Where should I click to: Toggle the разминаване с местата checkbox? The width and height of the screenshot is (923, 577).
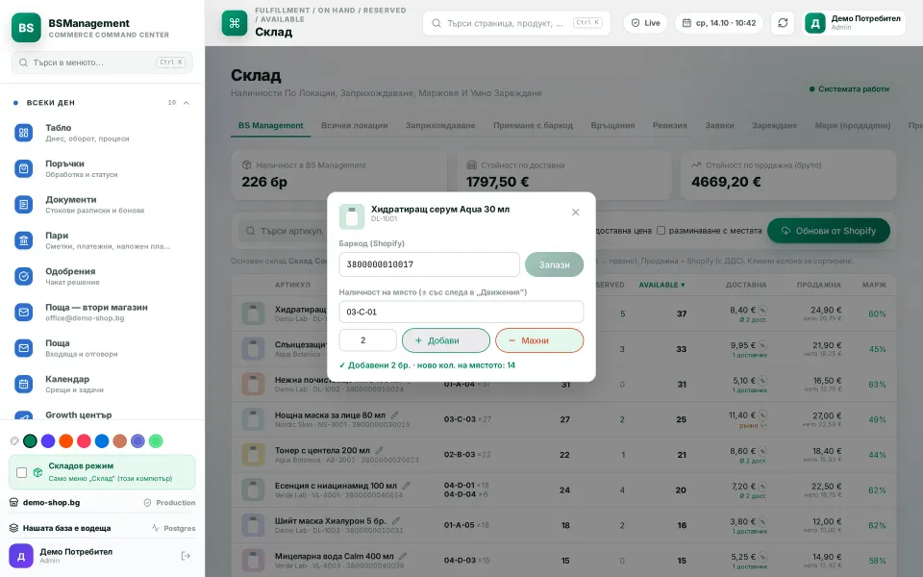[661, 230]
